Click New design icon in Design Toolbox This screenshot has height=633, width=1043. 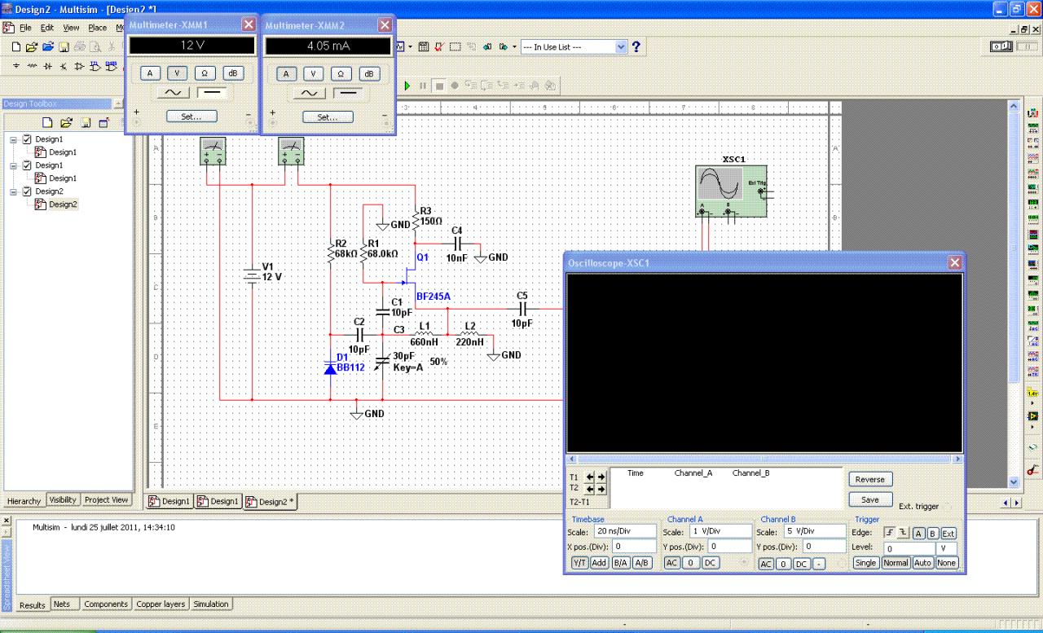[48, 122]
